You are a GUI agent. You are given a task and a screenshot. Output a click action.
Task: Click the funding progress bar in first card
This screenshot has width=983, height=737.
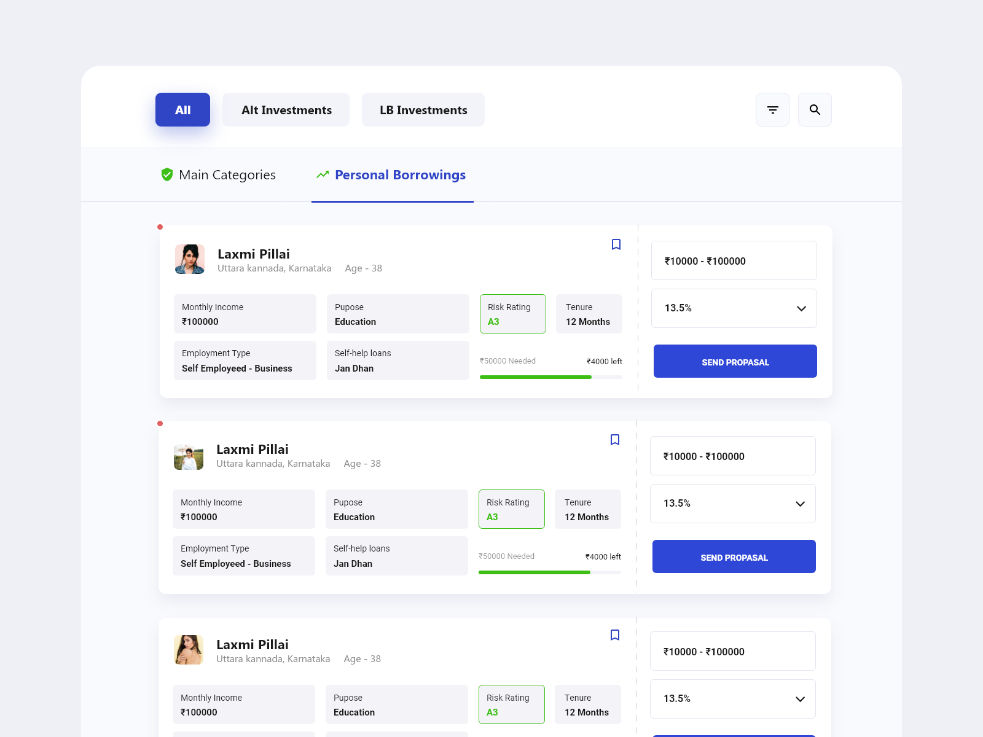[x=551, y=377]
